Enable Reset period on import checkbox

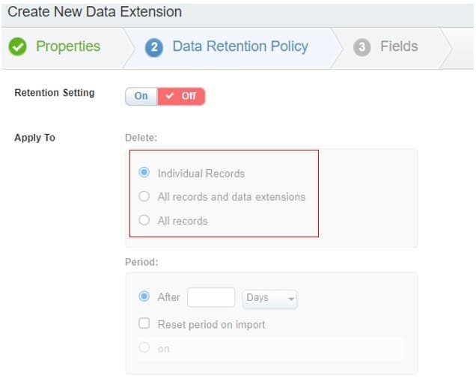(144, 324)
